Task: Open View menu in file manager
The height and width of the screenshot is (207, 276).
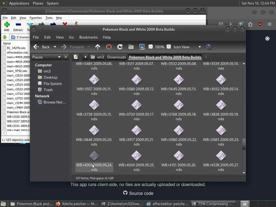Action: tap(60, 37)
